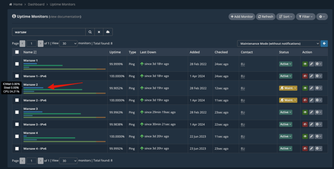Edit Warsaw 1 with pencil icon

pos(311,64)
